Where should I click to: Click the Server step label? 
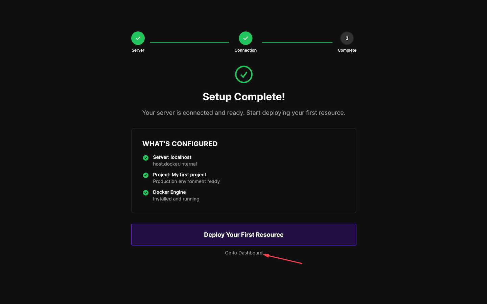click(138, 50)
